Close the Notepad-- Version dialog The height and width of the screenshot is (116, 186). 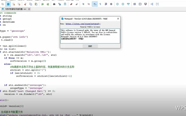point(118,19)
